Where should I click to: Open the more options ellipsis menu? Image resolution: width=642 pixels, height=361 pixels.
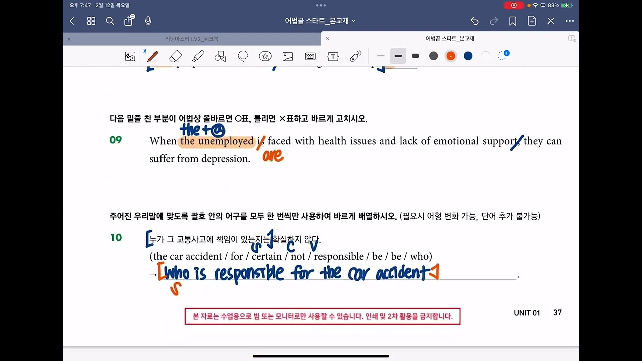click(x=570, y=21)
